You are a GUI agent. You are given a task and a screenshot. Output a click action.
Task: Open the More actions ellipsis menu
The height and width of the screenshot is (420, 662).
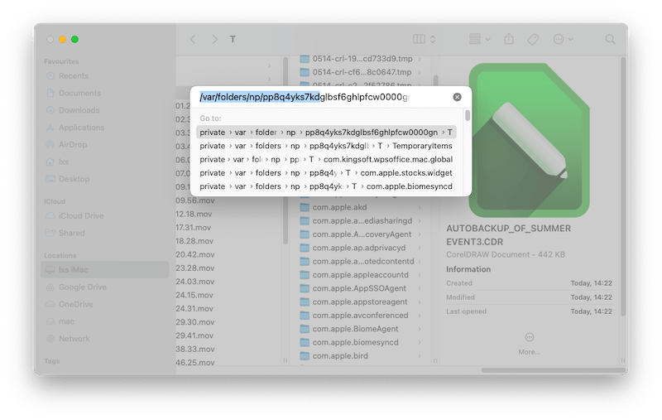(563, 39)
